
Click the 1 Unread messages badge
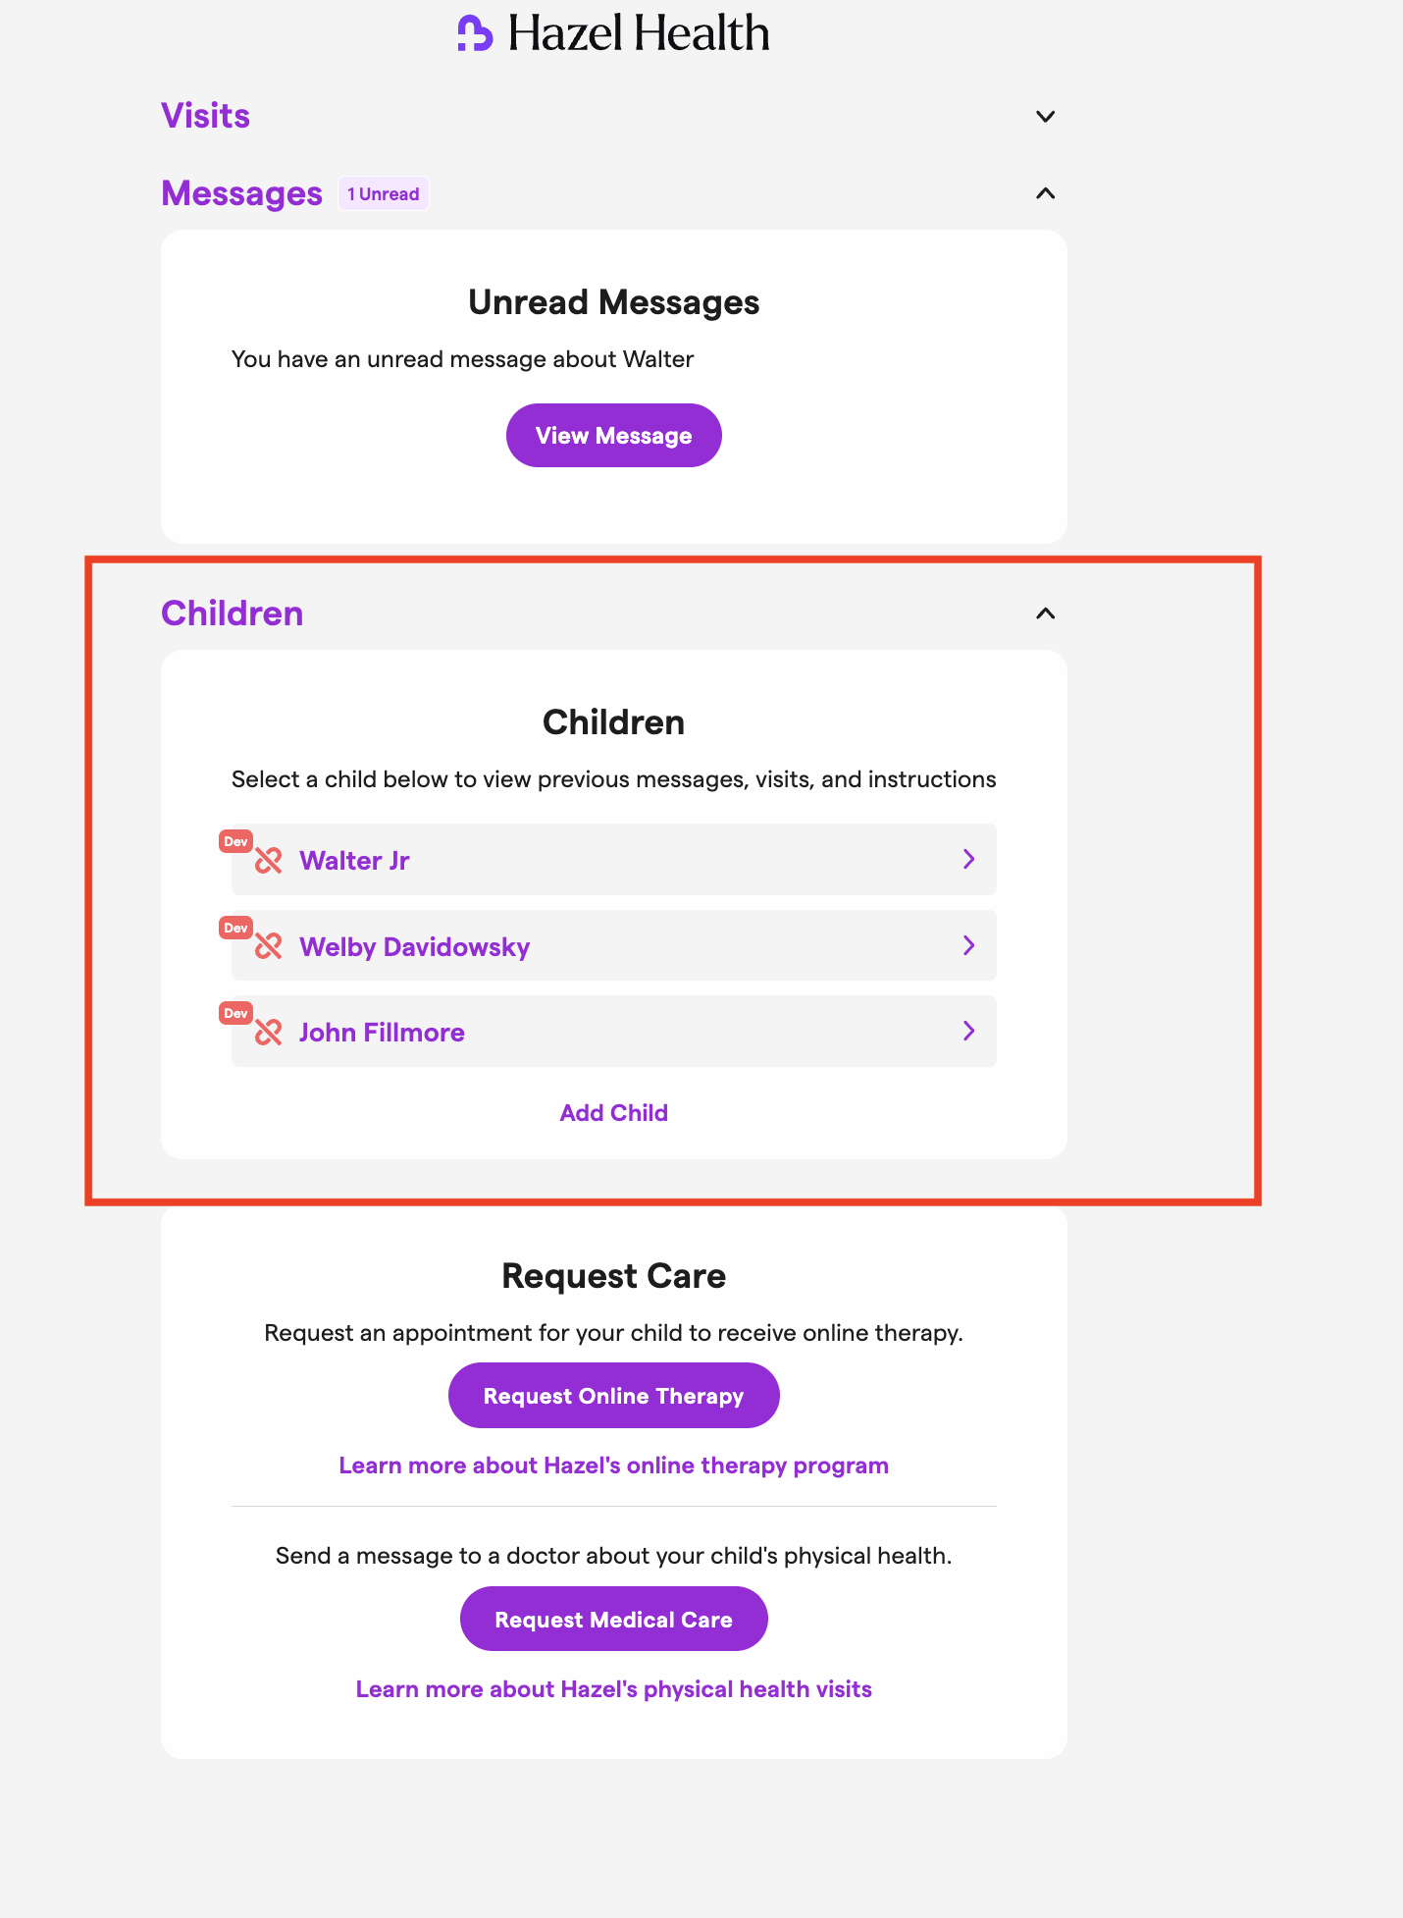click(383, 194)
